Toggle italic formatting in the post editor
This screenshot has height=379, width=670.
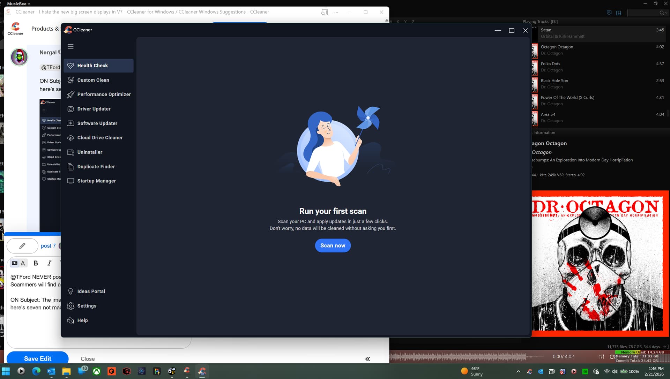[x=49, y=263]
